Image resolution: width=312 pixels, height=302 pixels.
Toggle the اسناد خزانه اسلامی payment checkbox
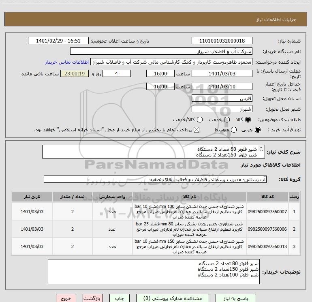pyautogui.click(x=197, y=130)
